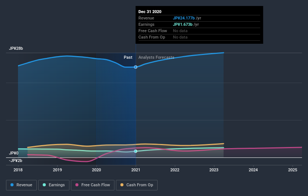Click orange dot in Cash From Op legend
Screen dimensions: 308x196
coord(122,185)
